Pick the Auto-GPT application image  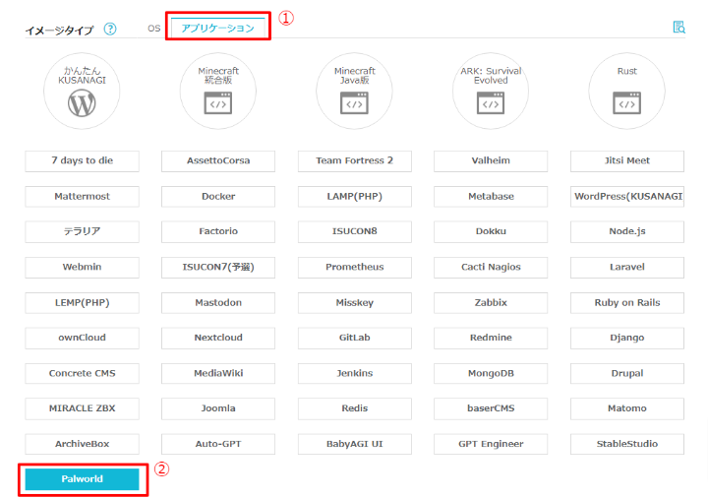point(218,444)
